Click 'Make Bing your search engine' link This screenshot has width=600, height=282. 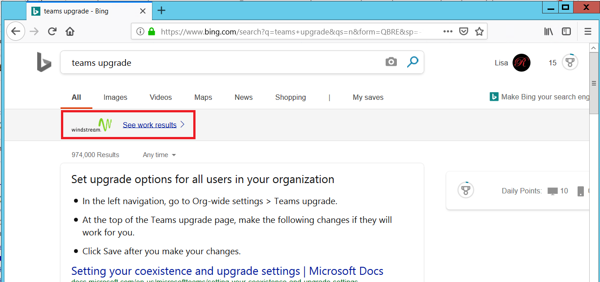pos(539,97)
